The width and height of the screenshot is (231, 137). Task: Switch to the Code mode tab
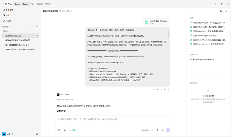coord(17,4)
